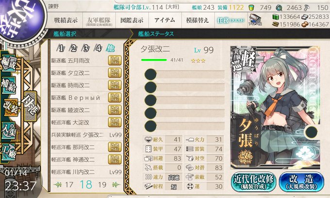
Task: Open the 編成 fleet composition icon
Action: (x=8, y=64)
